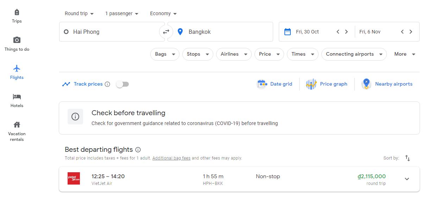Image resolution: width=434 pixels, height=199 pixels.
Task: Open the 1 passenger dropdown
Action: [x=122, y=14]
